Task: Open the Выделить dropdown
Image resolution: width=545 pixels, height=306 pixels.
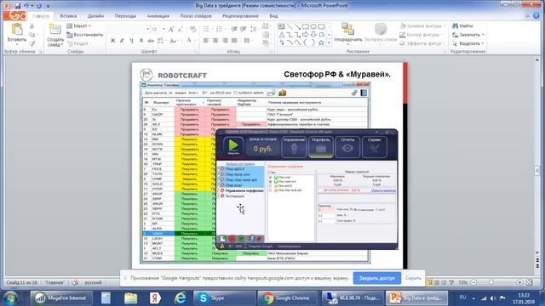Action: click(x=468, y=43)
